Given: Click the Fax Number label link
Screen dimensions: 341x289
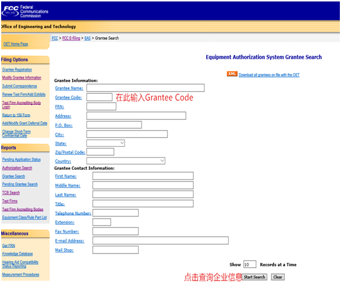Looking at the screenshot, I should click(x=67, y=232).
